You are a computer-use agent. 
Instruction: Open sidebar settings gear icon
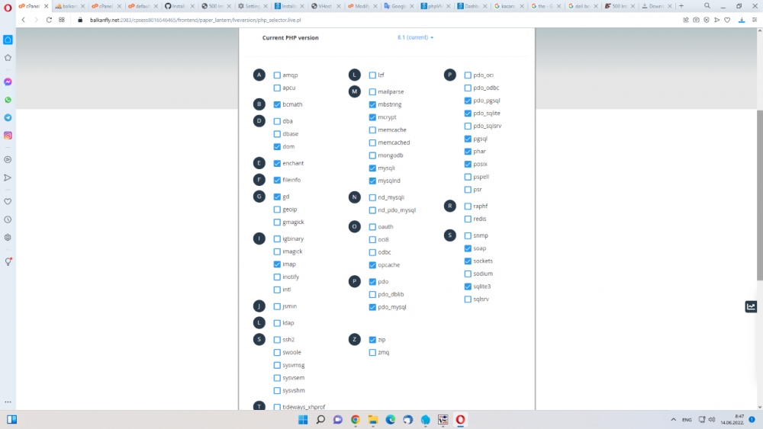[x=8, y=237]
